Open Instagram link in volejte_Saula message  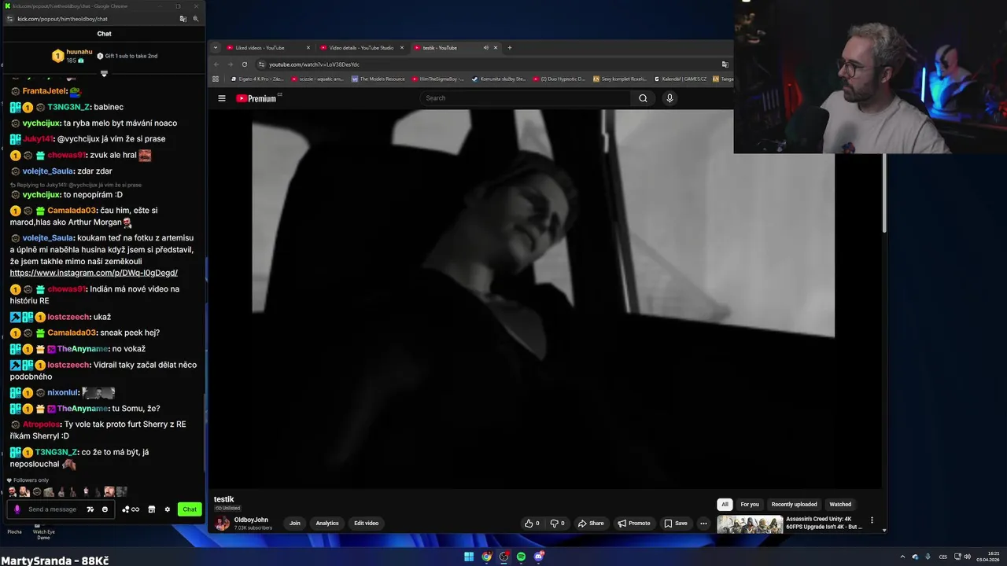(94, 273)
